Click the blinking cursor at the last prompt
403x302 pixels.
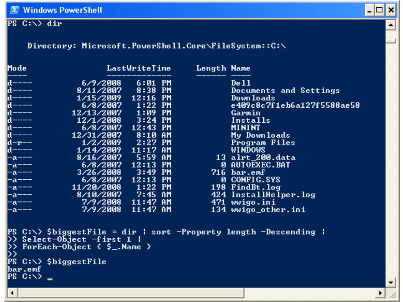point(50,279)
